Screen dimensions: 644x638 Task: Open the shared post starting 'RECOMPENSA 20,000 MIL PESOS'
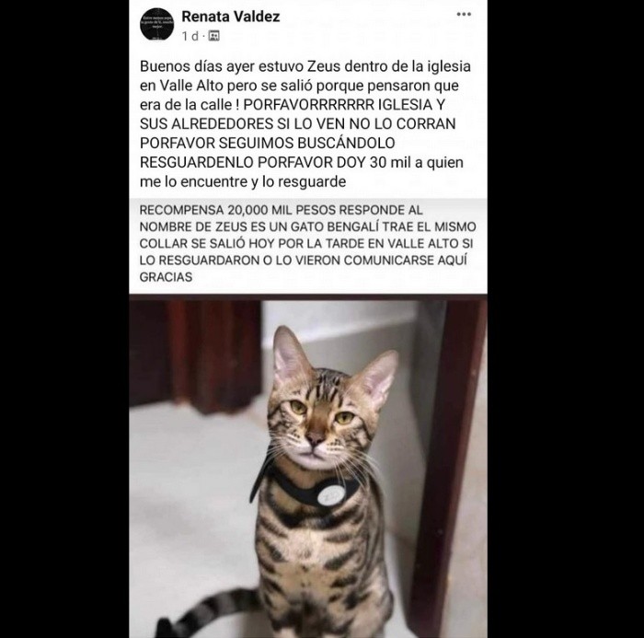pos(308,243)
